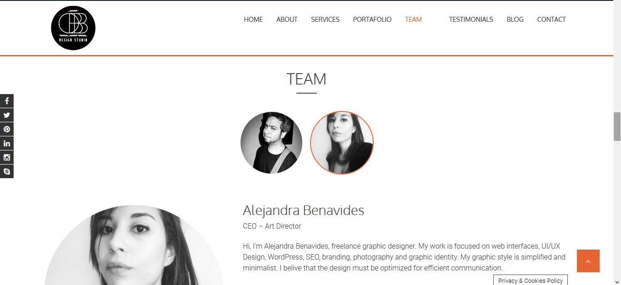Open the ABOUT menu item

point(287,20)
